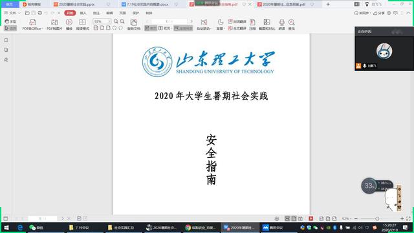Click the 压缩 compress icon
The height and width of the screenshot is (233, 414).
(x=252, y=25)
